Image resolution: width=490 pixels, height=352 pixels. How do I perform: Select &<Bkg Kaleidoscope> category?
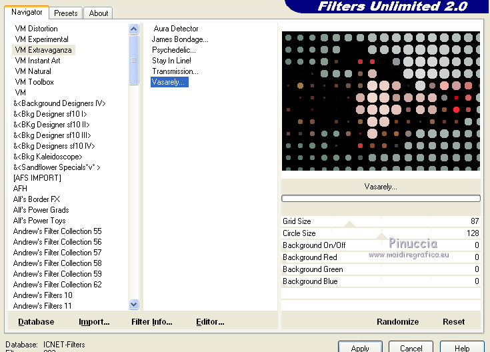click(47, 156)
